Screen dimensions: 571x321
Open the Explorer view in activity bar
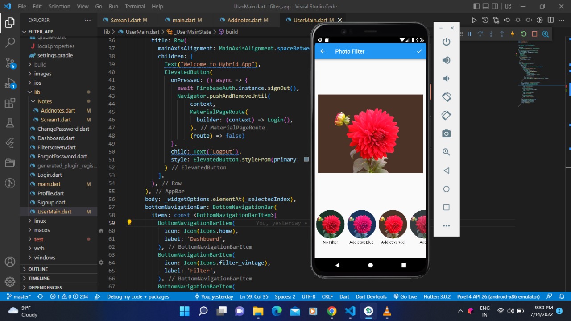point(10,23)
